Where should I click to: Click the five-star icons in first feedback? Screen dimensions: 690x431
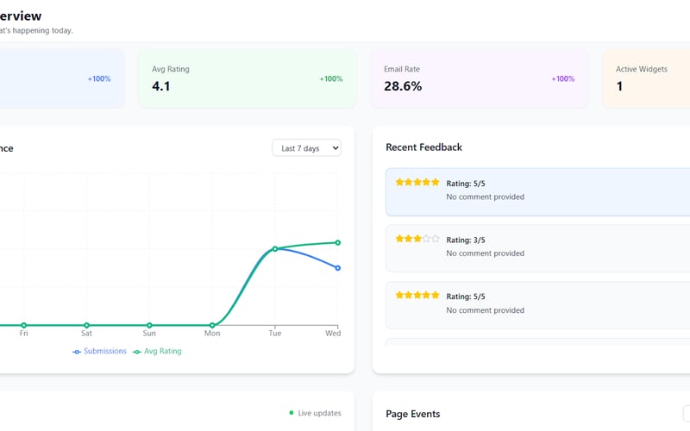[x=417, y=182]
